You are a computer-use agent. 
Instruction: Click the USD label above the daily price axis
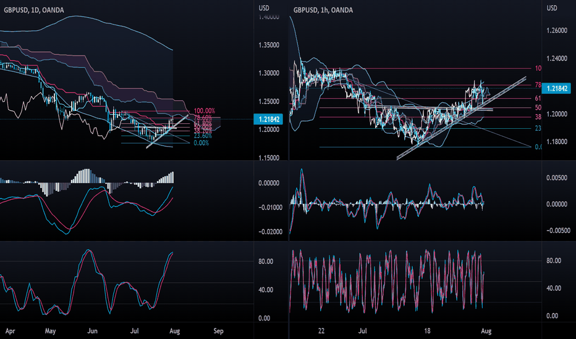click(x=264, y=8)
